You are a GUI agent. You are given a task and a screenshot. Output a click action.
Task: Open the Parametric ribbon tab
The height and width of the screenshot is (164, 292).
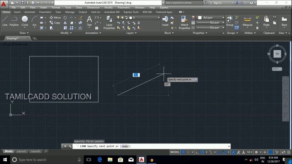45,12
